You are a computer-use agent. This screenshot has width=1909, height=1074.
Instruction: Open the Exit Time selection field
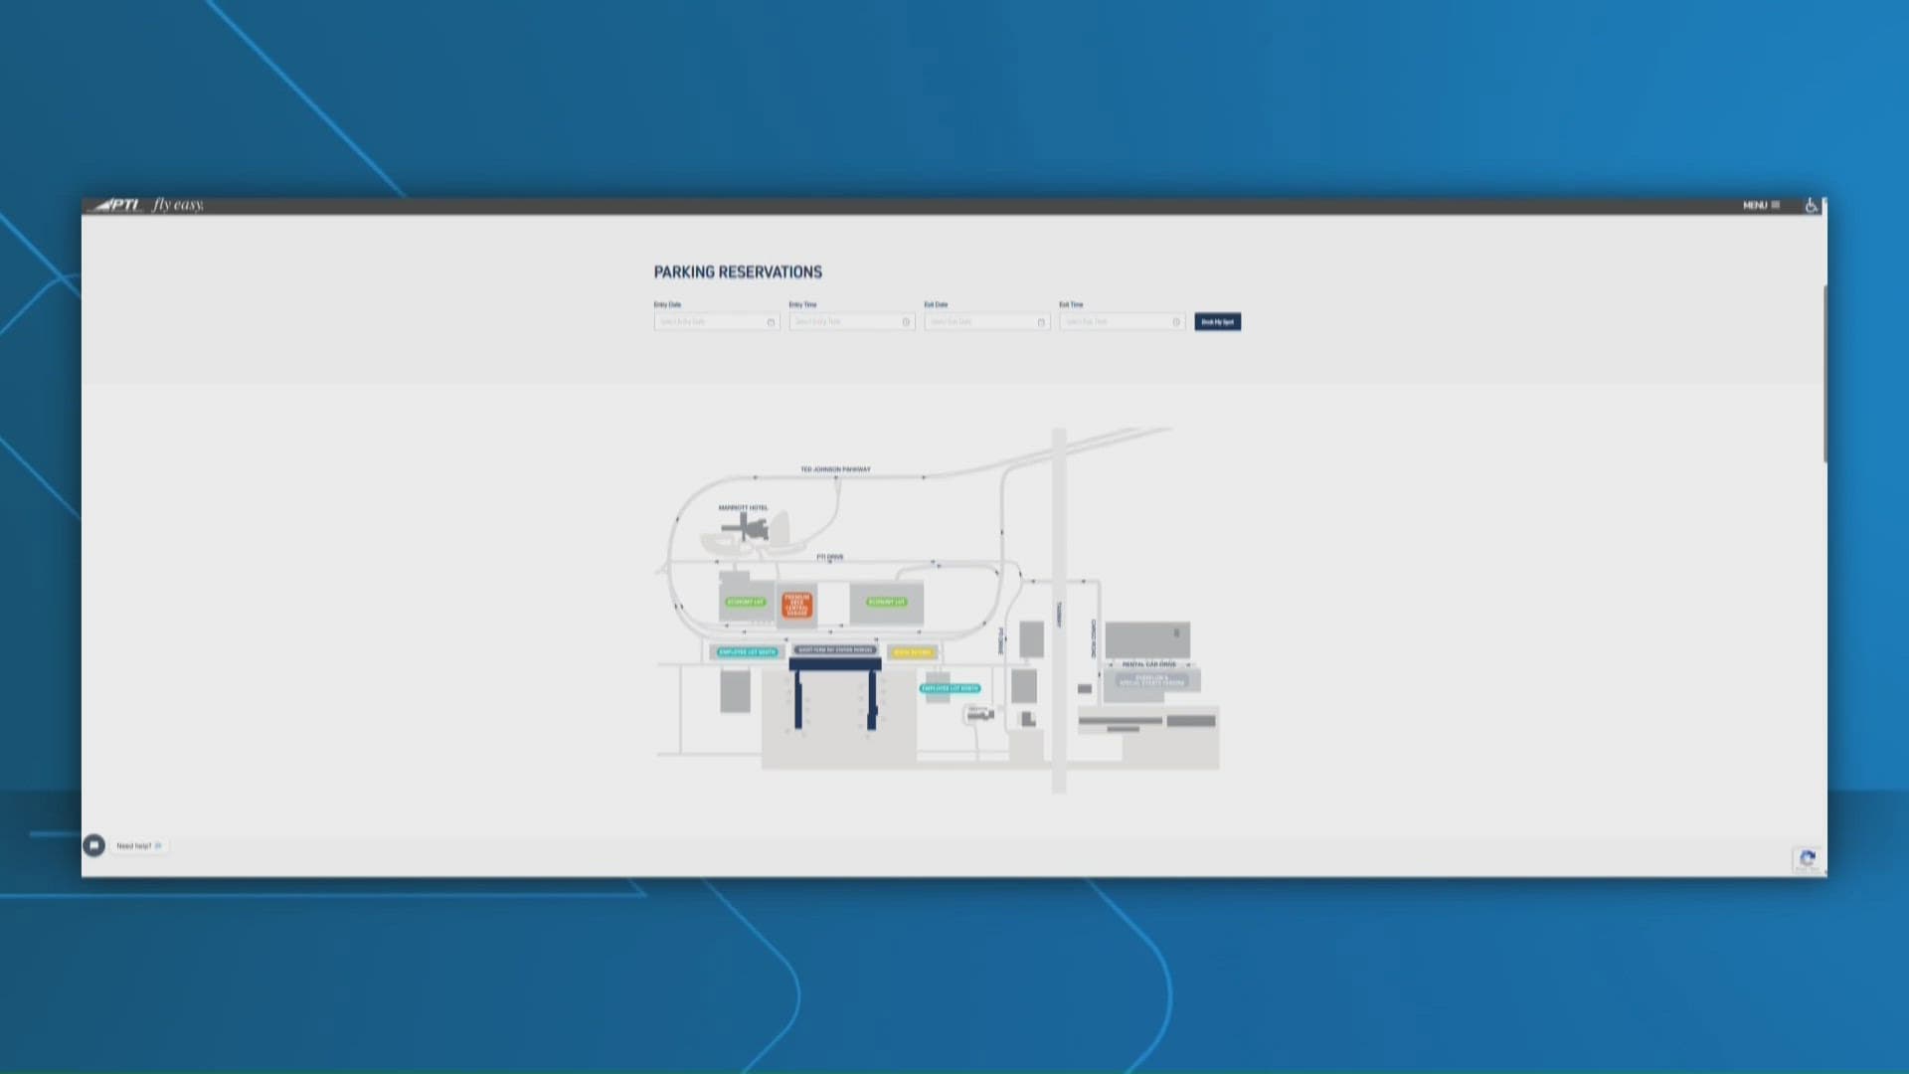click(x=1114, y=322)
